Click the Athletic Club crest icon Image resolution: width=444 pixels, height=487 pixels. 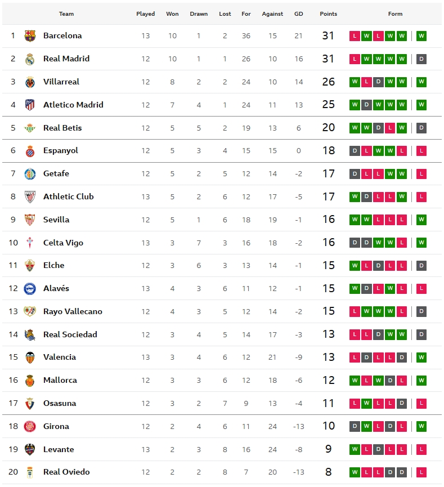click(30, 197)
